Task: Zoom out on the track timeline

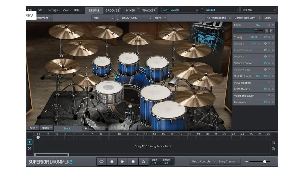Action: tap(274, 149)
